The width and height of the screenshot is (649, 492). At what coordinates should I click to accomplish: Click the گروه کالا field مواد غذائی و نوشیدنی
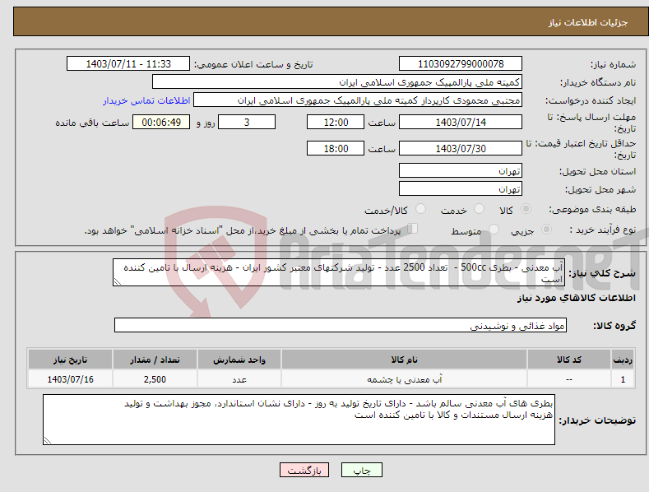click(x=341, y=325)
